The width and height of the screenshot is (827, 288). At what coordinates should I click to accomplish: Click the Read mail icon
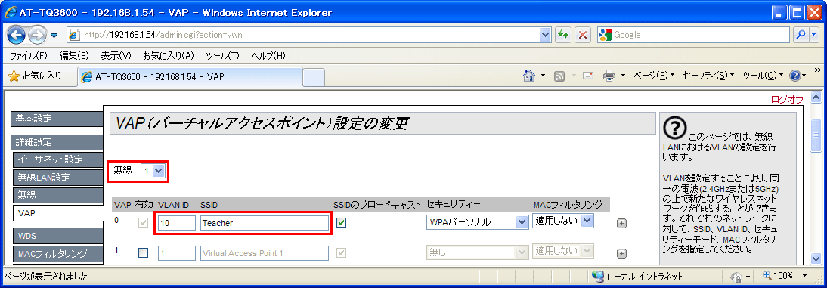(589, 76)
